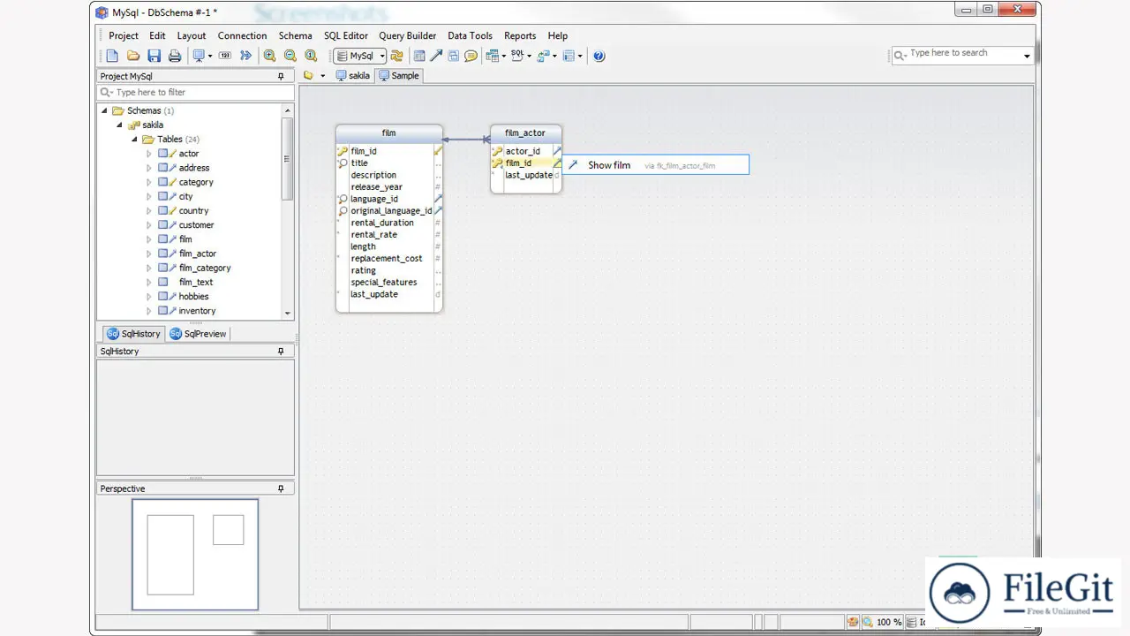Screen dimensions: 1130x636
Task: Select the film_text table in tree
Action: (196, 283)
